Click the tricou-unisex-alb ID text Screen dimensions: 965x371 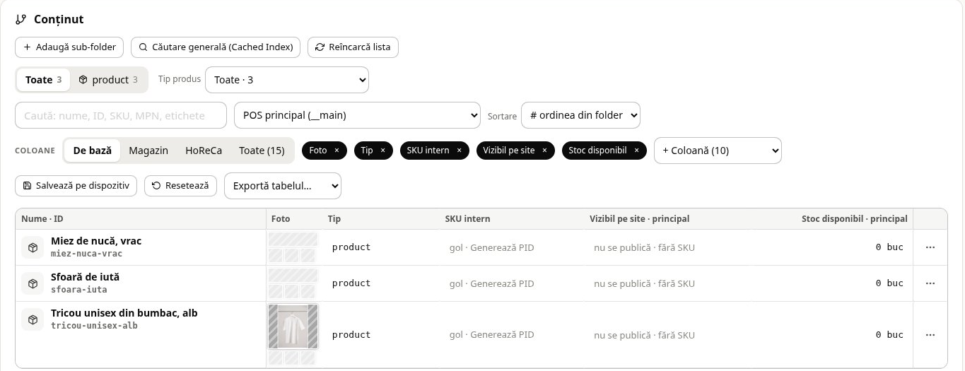pos(94,326)
